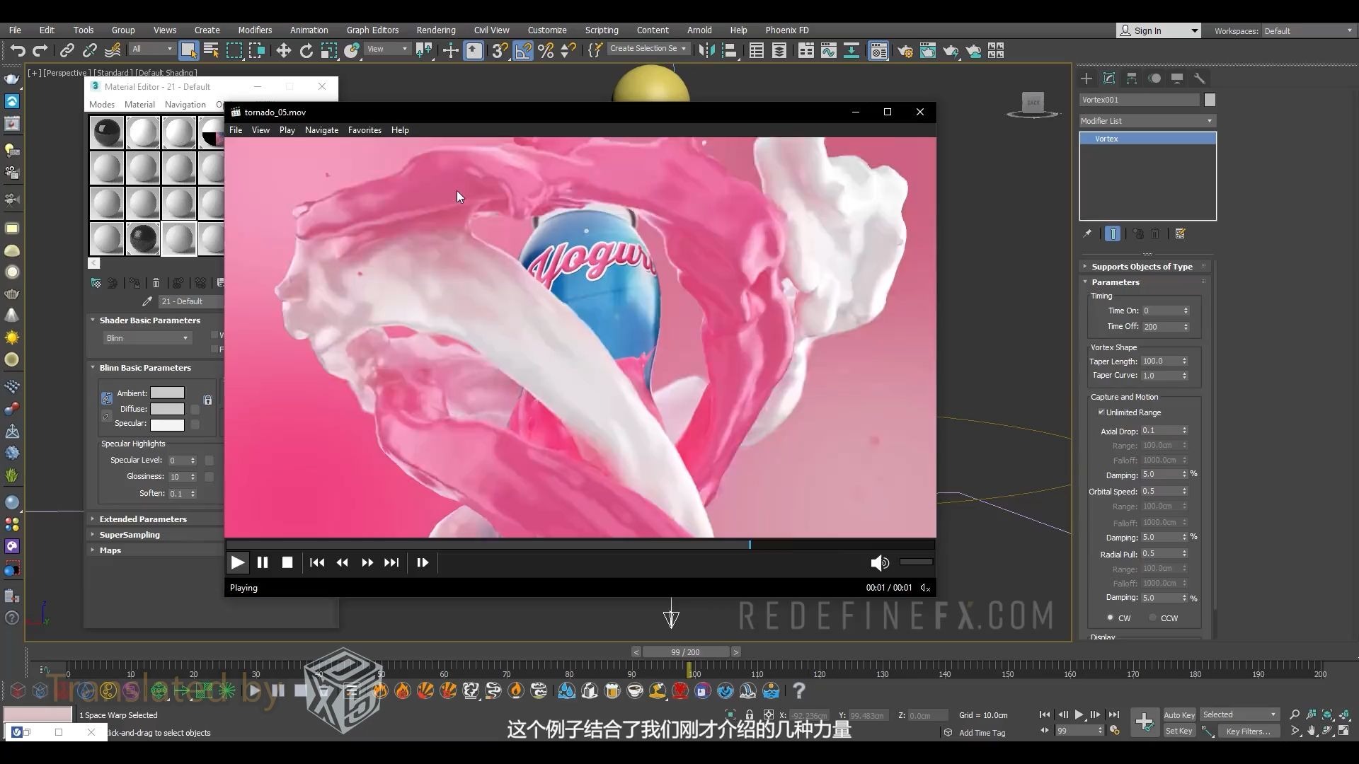Click the Add Time Tag button
Viewport: 1359px width, 764px height.
(982, 733)
